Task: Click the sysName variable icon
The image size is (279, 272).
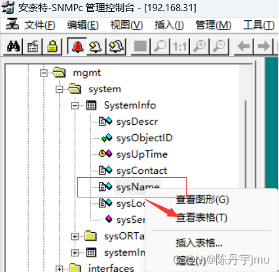Action: (105, 187)
